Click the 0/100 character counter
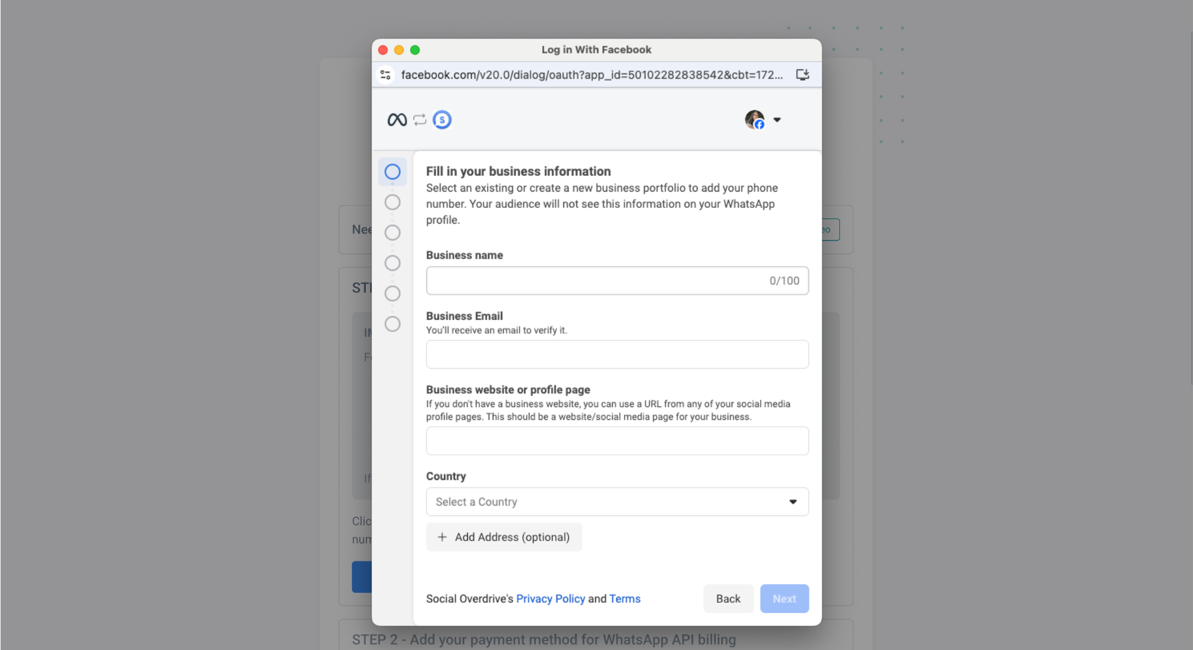 pyautogui.click(x=784, y=281)
